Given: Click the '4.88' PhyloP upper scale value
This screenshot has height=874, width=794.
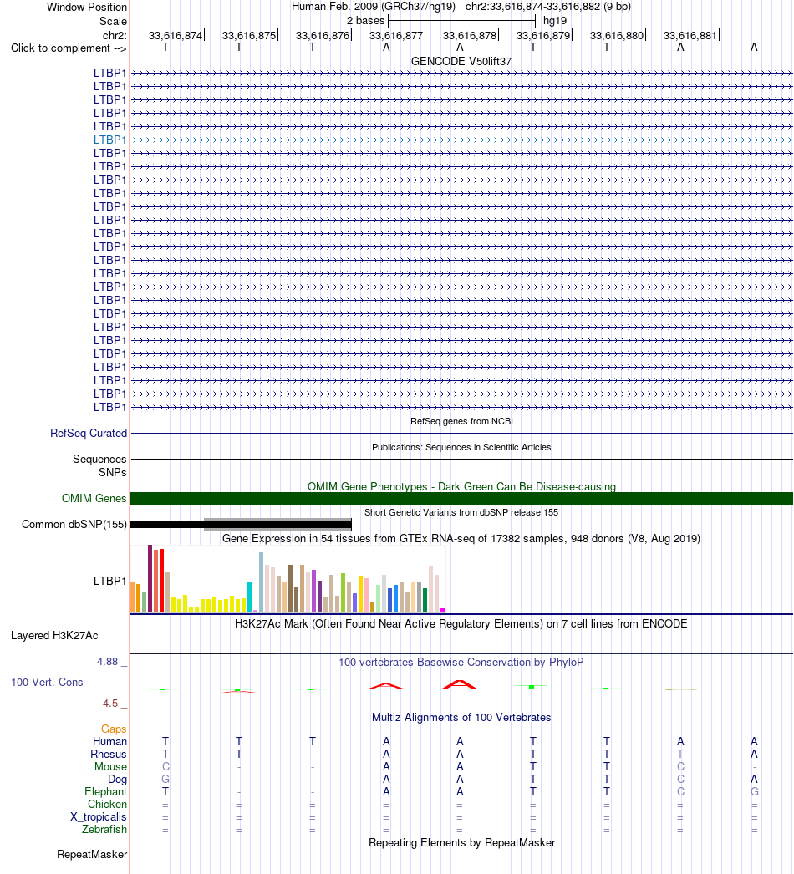Looking at the screenshot, I should pos(108,662).
